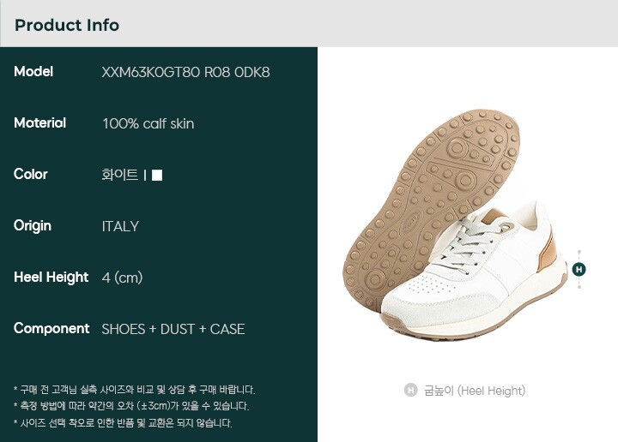The height and width of the screenshot is (442, 618).
Task: Click the Heel Height label
Action: (51, 278)
